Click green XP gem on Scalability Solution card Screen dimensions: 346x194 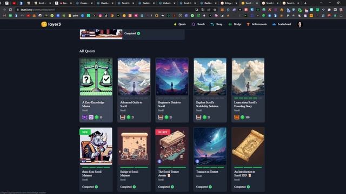click(x=204, y=117)
